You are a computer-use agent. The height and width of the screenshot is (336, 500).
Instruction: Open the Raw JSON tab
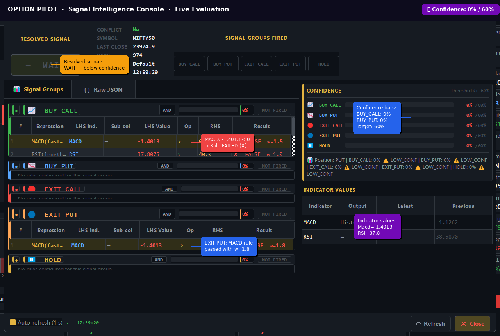coord(104,89)
